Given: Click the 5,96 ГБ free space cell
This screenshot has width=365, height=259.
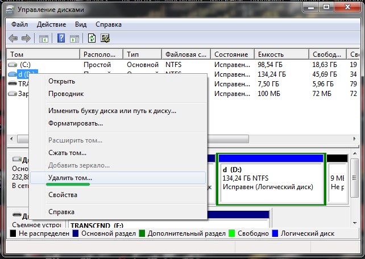Looking at the screenshot, I should click(x=323, y=84).
